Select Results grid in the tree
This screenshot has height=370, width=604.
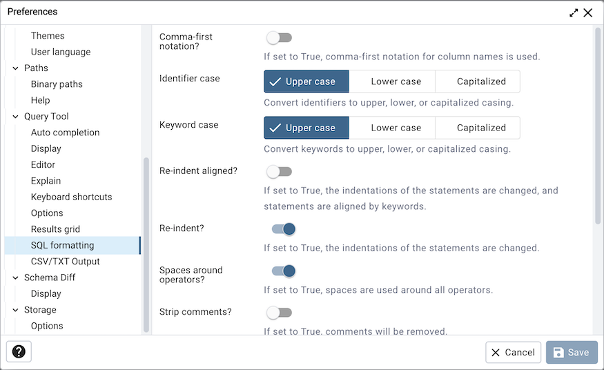pos(55,229)
